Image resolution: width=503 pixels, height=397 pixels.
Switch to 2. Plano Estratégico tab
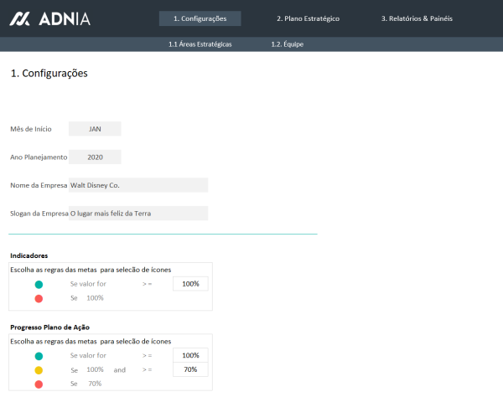pyautogui.click(x=308, y=18)
